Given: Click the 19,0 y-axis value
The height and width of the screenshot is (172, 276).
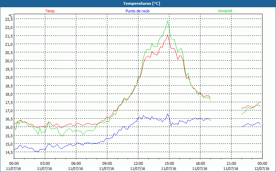Looking at the screenshot, I should [9, 77].
